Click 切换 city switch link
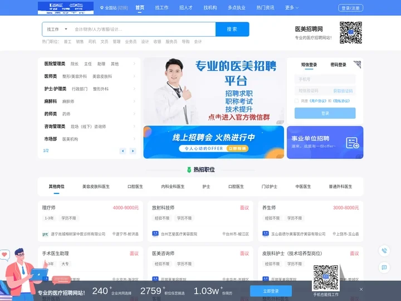Viewport: 401px width, 301px height. pos(123,8)
